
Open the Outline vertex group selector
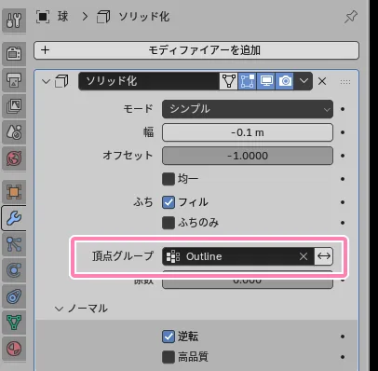[x=238, y=256]
